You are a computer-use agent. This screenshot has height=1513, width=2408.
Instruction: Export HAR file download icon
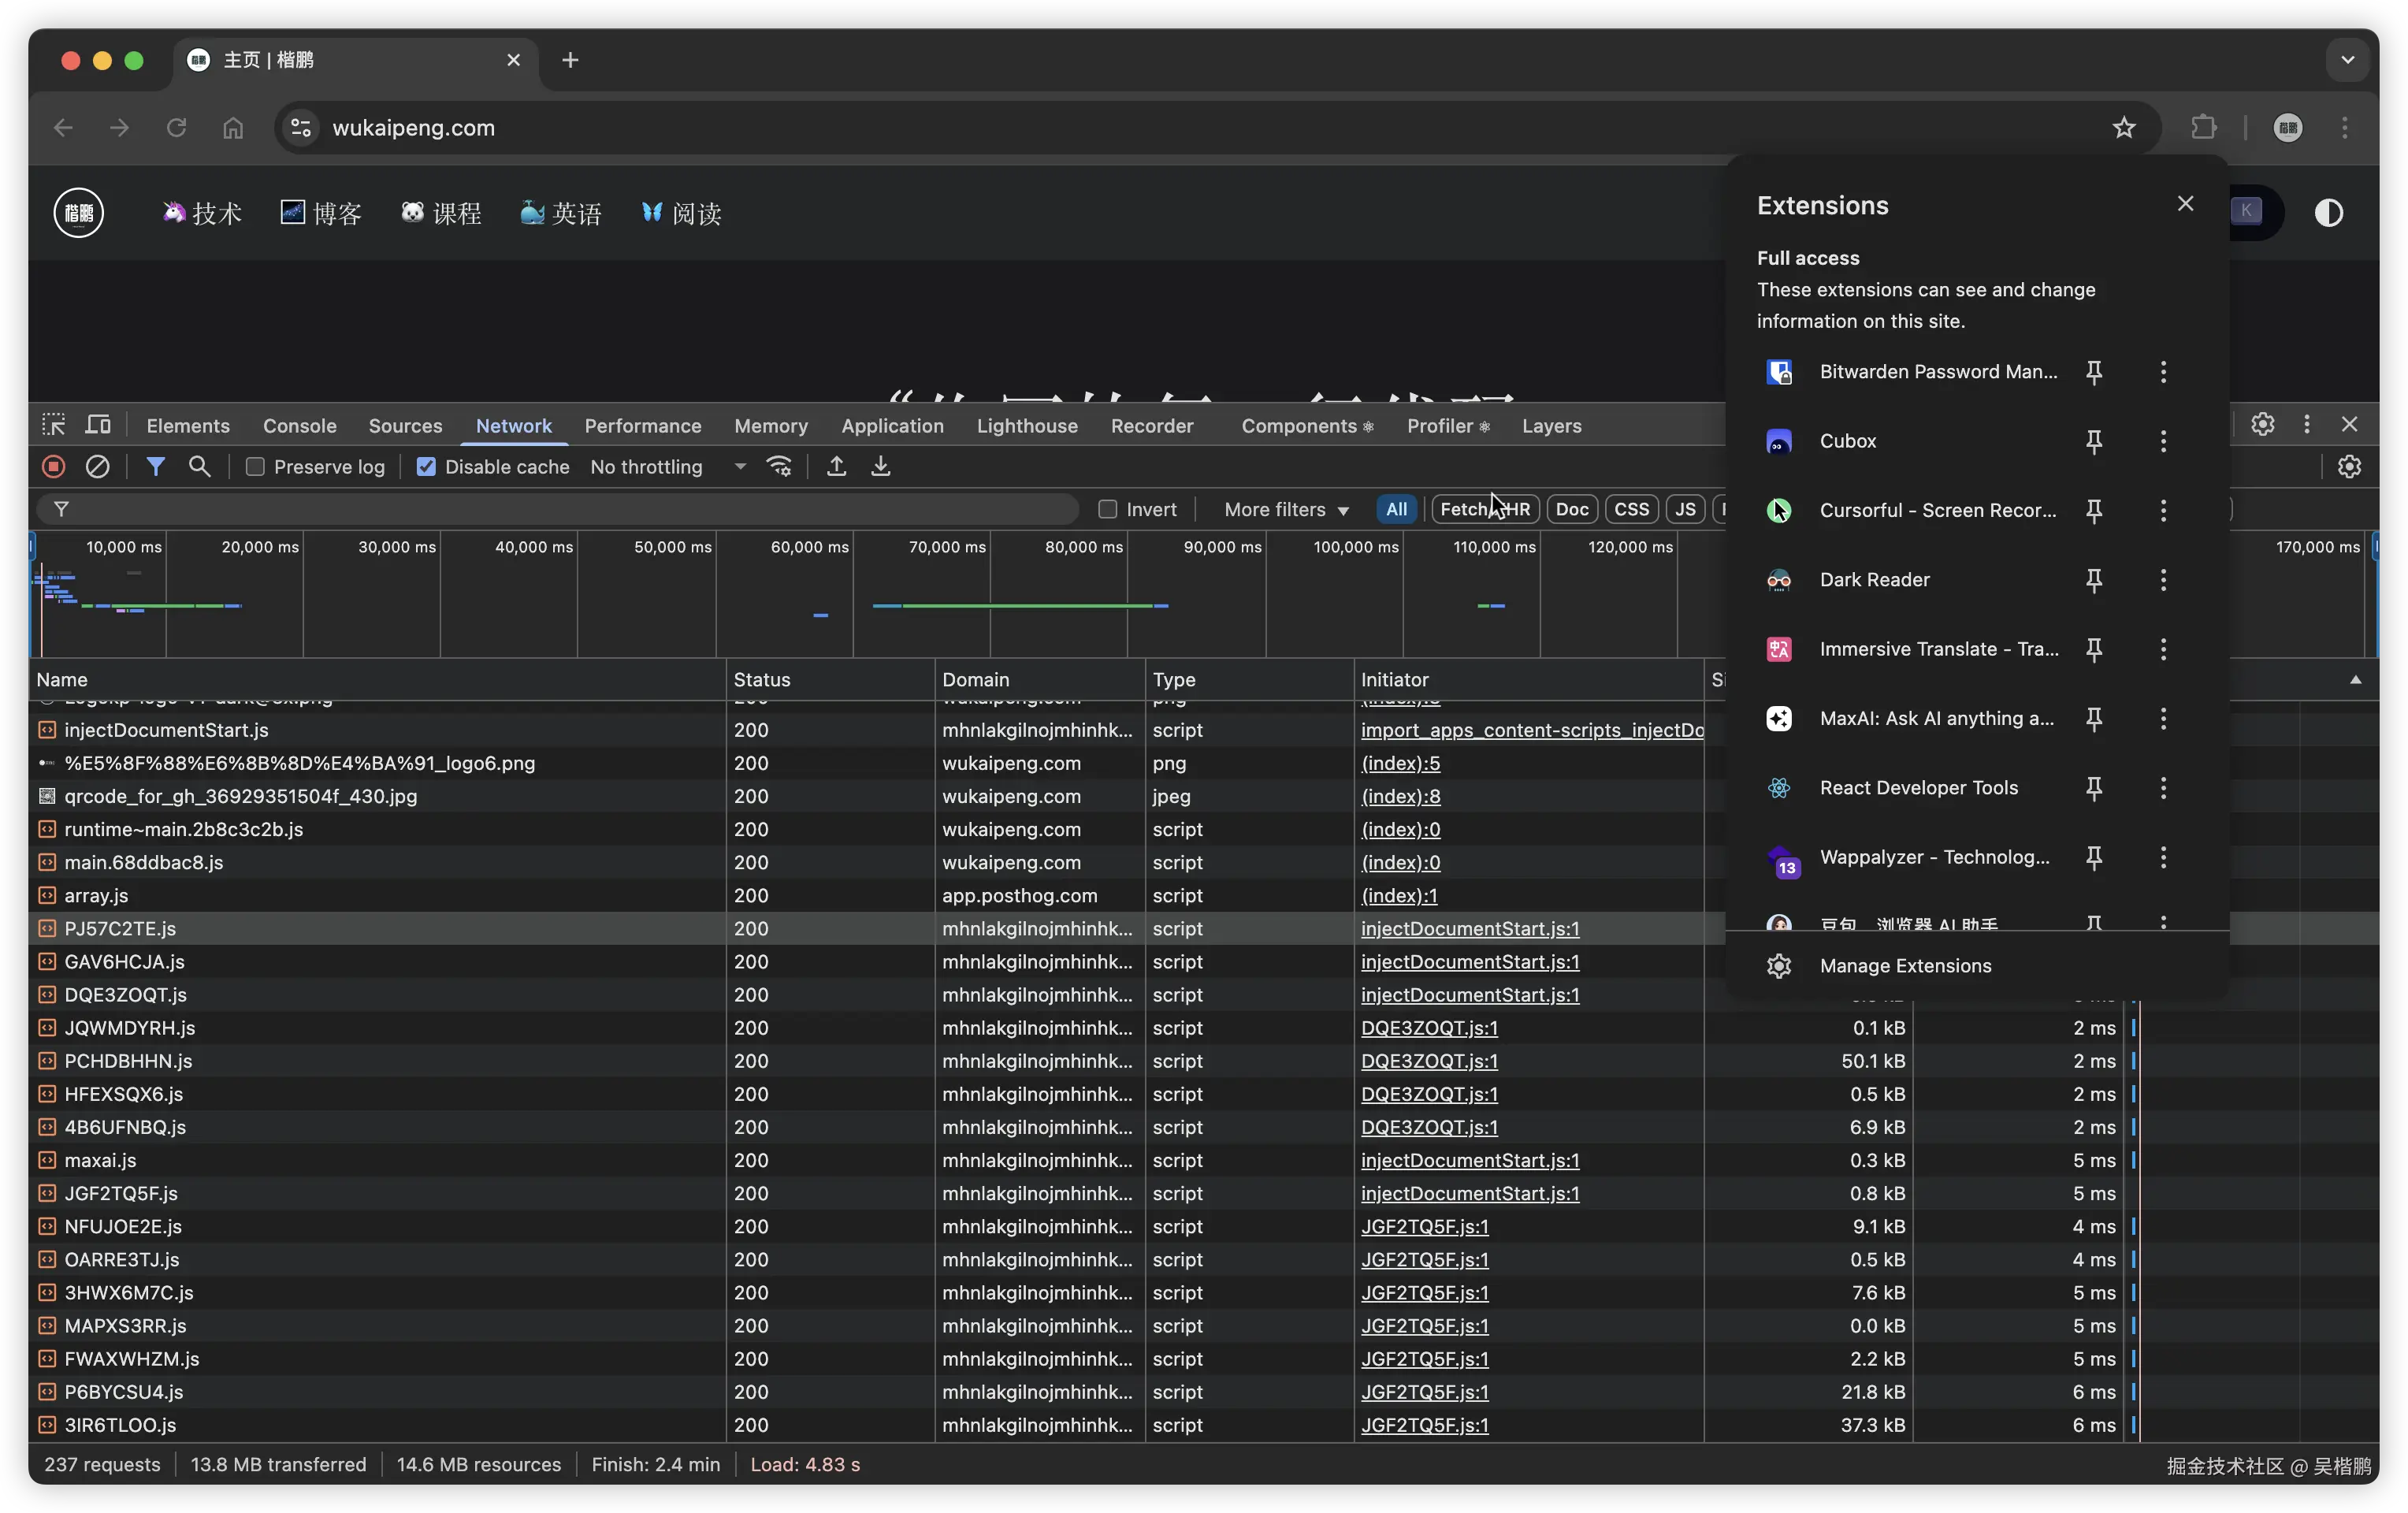880,466
